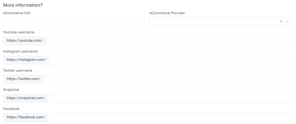Clear the eCommerce Provider selection with the x icon
The height and width of the screenshot is (124, 296).
pyautogui.click(x=281, y=22)
